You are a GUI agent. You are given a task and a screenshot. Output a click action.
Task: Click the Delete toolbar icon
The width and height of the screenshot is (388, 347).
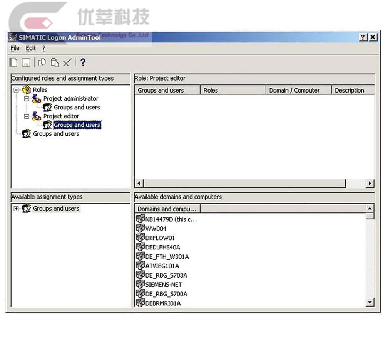(67, 62)
